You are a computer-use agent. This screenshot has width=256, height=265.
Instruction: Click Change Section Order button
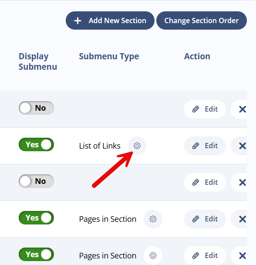(202, 20)
